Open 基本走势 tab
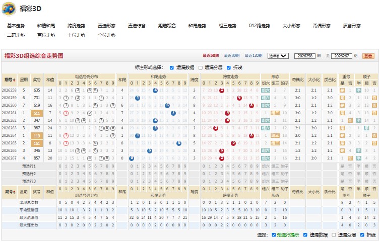The width and height of the screenshot is (380, 242). (x=16, y=26)
